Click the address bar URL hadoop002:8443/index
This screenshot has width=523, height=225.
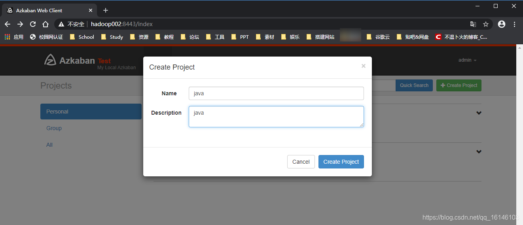(x=122, y=24)
